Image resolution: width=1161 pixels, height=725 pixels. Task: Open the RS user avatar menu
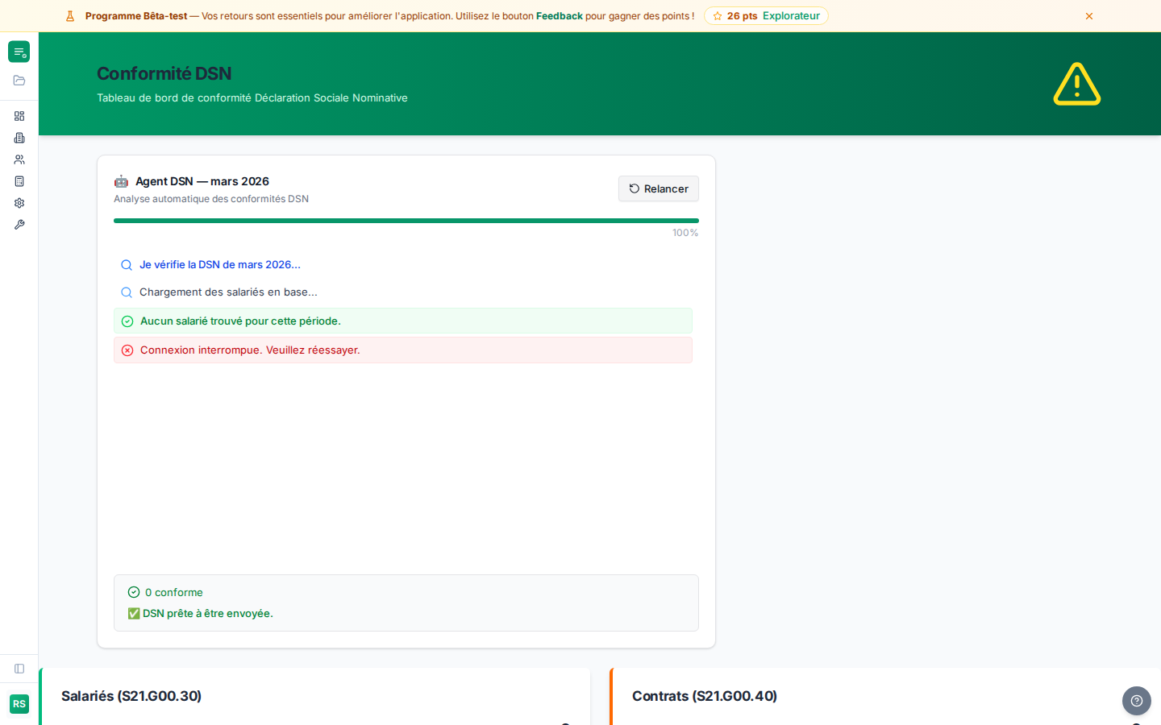pos(19,704)
